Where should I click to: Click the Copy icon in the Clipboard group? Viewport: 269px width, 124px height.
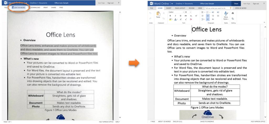tap(164, 19)
